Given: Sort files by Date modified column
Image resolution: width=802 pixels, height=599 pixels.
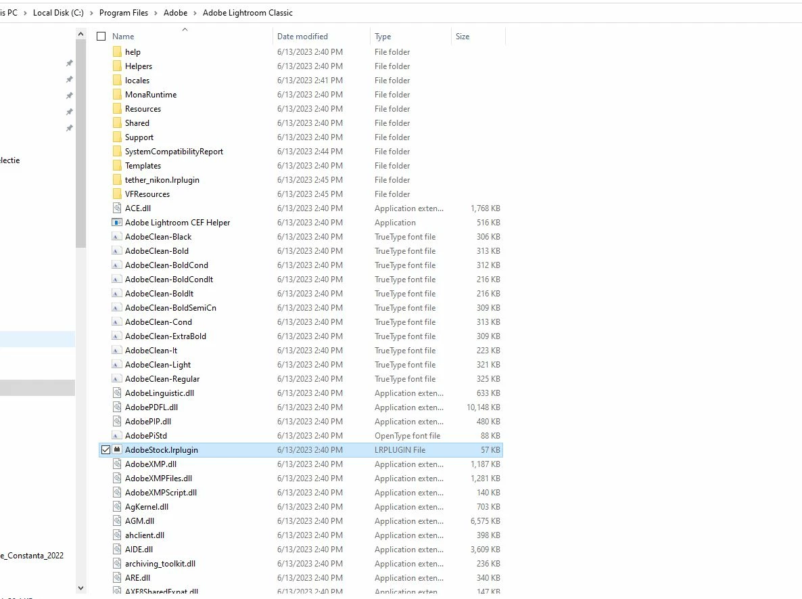Looking at the screenshot, I should (x=302, y=37).
